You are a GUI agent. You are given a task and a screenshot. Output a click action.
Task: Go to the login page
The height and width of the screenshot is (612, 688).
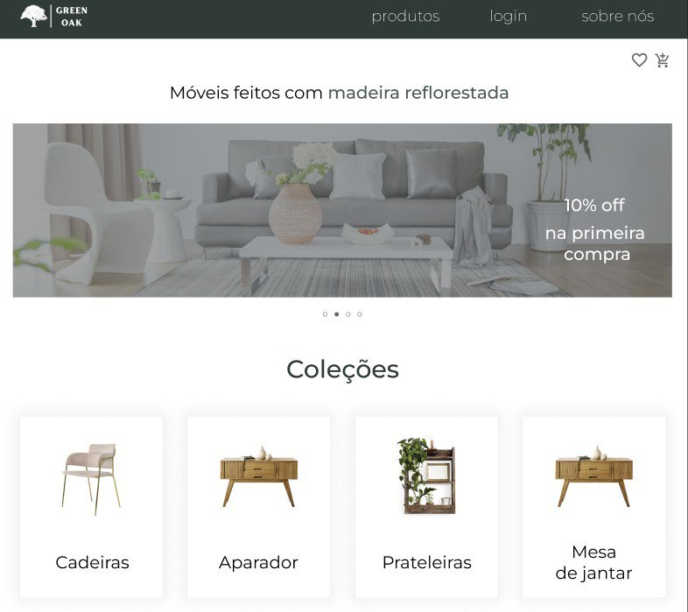coord(508,17)
